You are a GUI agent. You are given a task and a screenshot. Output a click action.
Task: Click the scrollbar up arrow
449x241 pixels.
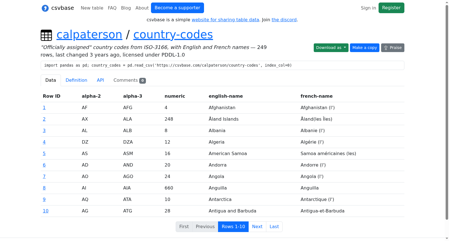pos(447,2)
